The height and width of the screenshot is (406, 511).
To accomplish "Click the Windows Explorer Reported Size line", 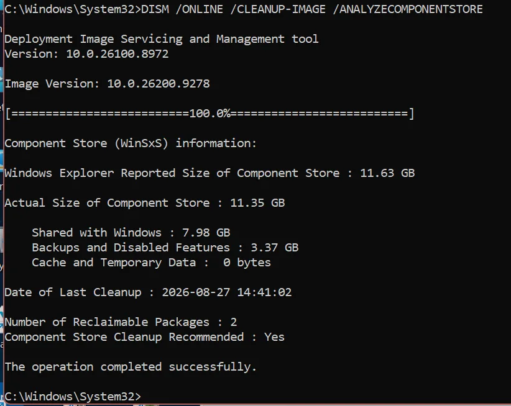I will (x=209, y=173).
